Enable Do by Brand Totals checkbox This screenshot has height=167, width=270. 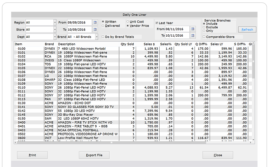click(103, 37)
